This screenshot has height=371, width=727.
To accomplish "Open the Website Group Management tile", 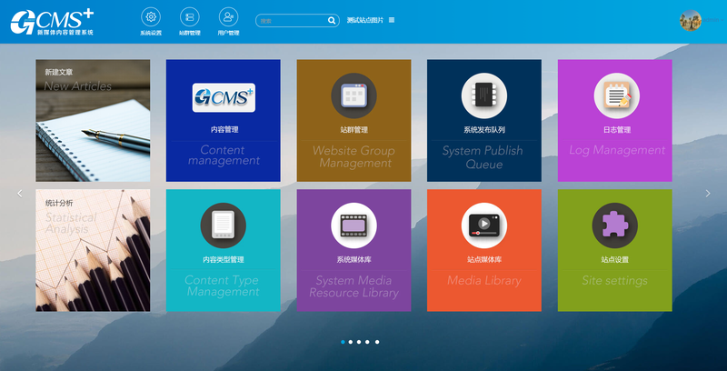I will [x=354, y=120].
